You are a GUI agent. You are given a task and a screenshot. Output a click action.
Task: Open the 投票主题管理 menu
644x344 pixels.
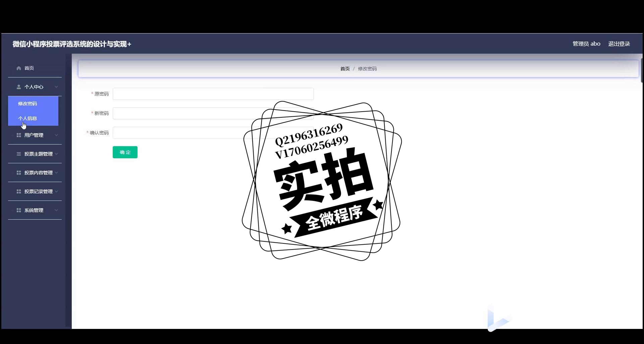click(35, 154)
